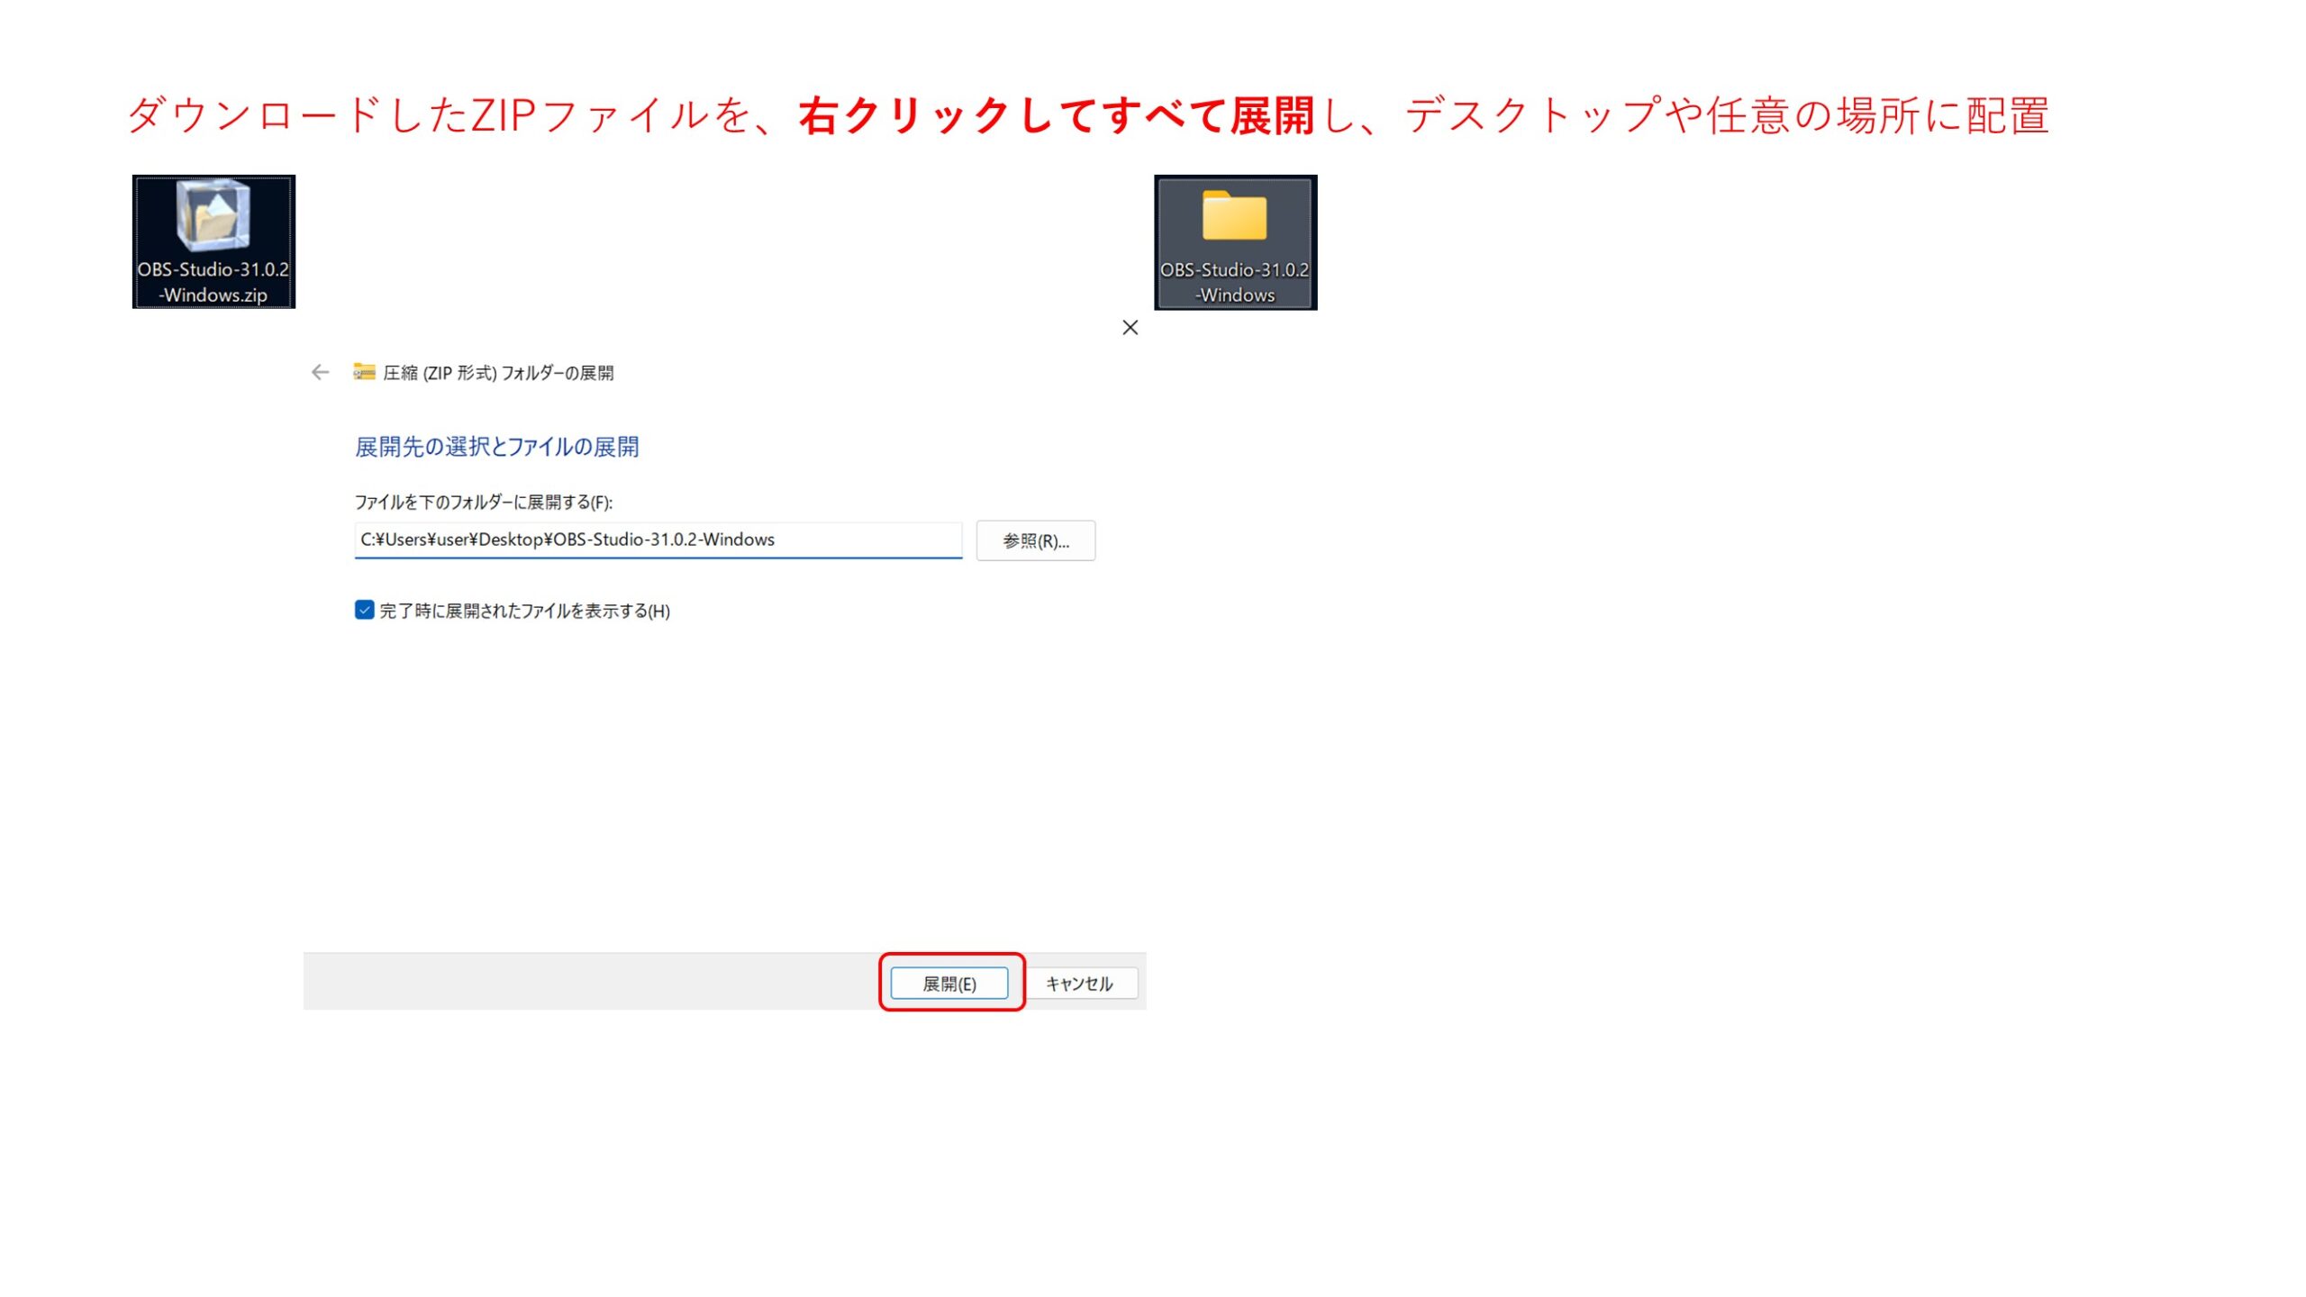Close the ZIP extraction dialog with X
This screenshot has width=2306, height=1297.
click(x=1130, y=328)
